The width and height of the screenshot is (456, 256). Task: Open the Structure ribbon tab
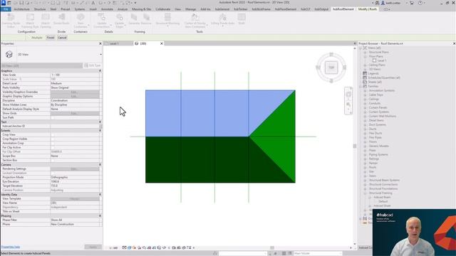pyautogui.click(x=40, y=9)
